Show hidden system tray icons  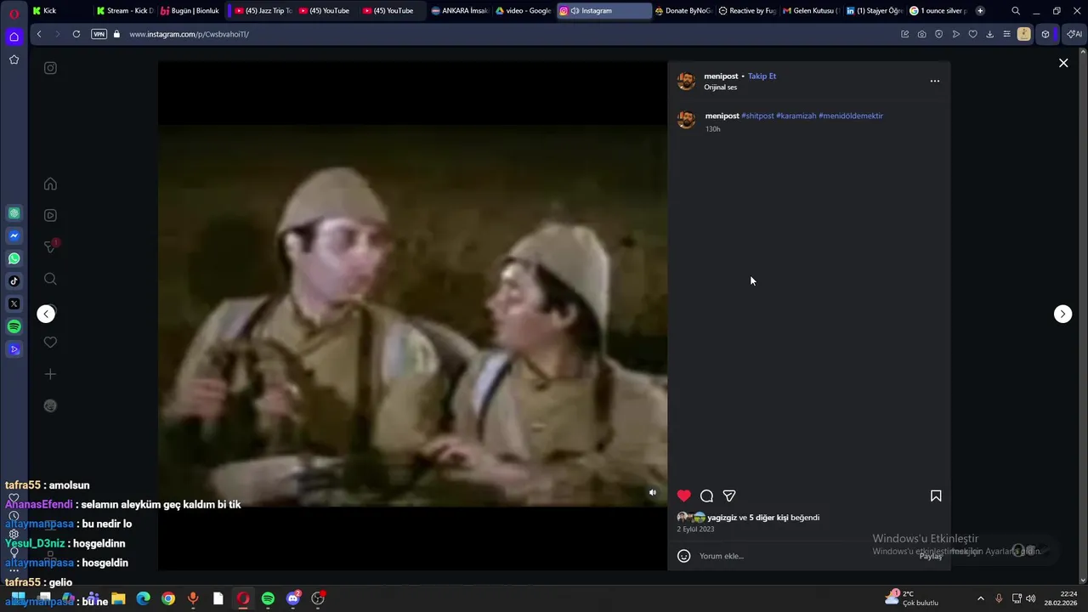coord(980,598)
